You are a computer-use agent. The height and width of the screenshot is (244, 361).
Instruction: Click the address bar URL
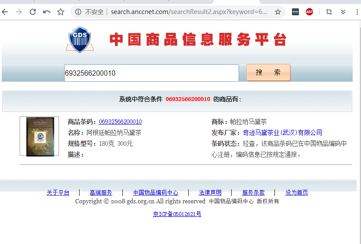[189, 12]
